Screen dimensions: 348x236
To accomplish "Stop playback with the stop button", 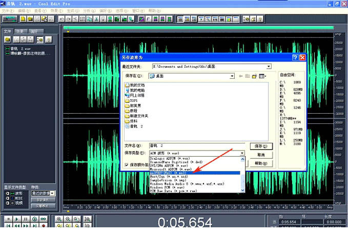I will coord(8,219).
